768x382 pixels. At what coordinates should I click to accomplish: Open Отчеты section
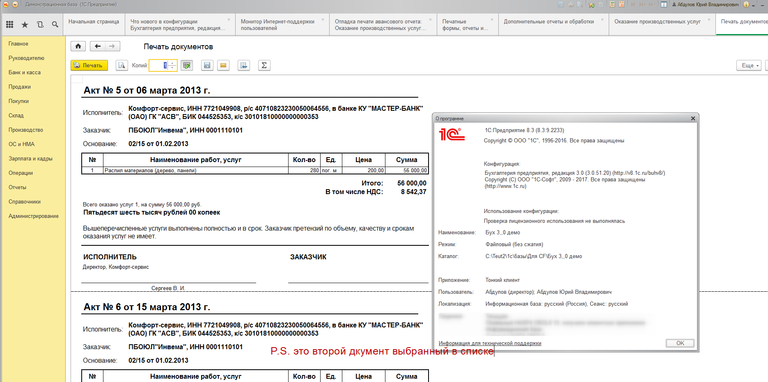pos(17,187)
